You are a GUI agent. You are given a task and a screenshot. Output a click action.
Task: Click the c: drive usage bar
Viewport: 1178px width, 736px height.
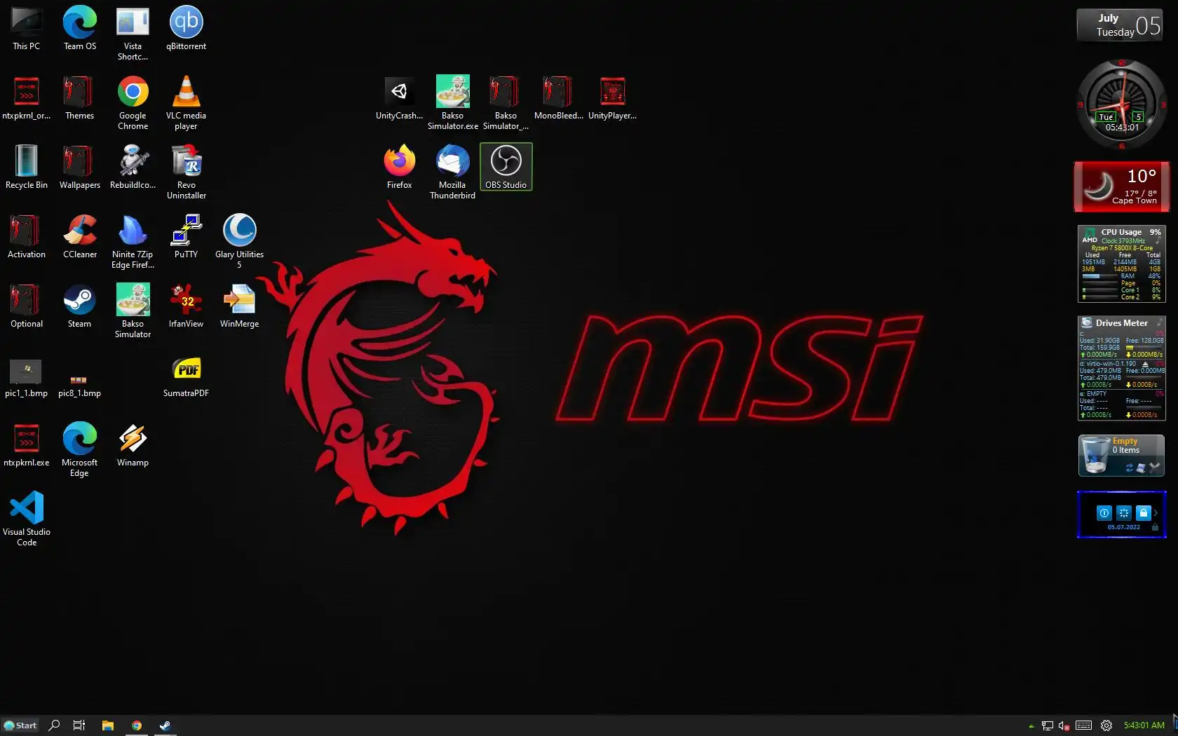click(1144, 348)
